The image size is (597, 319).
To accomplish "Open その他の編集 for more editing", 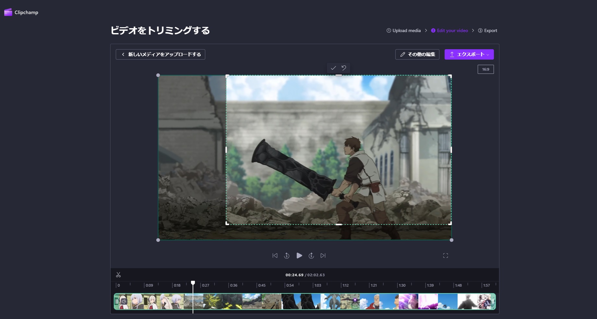I will (x=417, y=54).
